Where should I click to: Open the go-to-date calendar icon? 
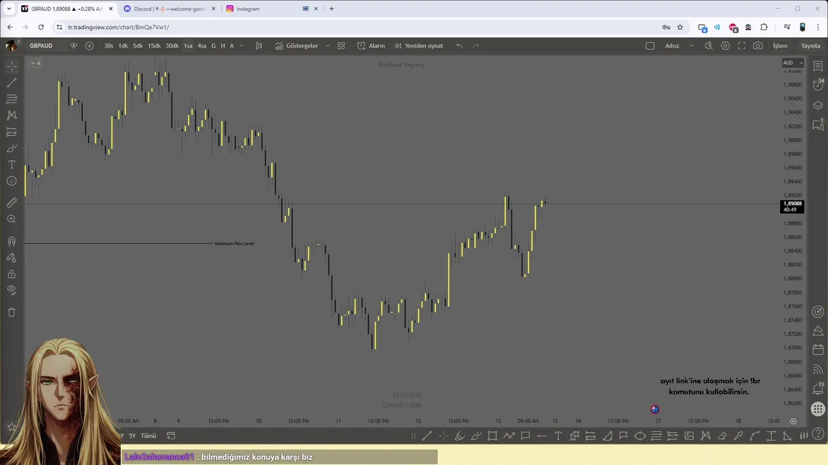click(x=171, y=436)
